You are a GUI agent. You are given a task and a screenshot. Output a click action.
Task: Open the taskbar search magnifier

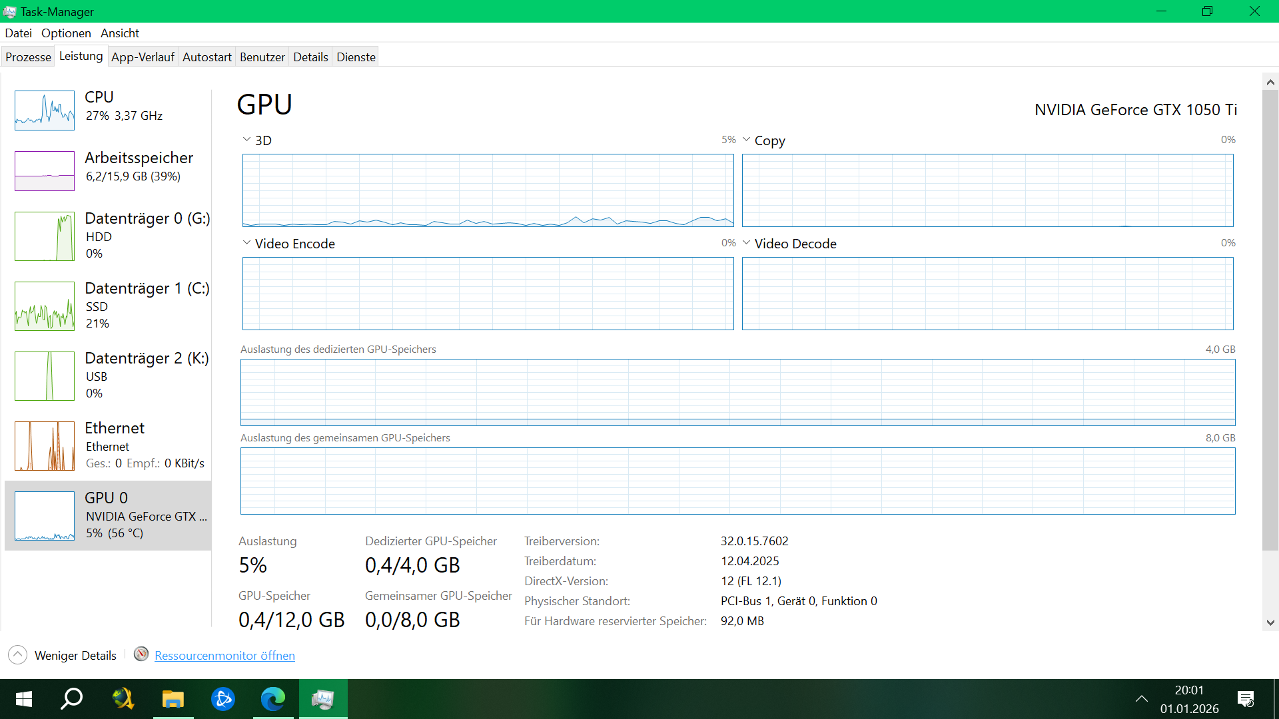(x=72, y=699)
